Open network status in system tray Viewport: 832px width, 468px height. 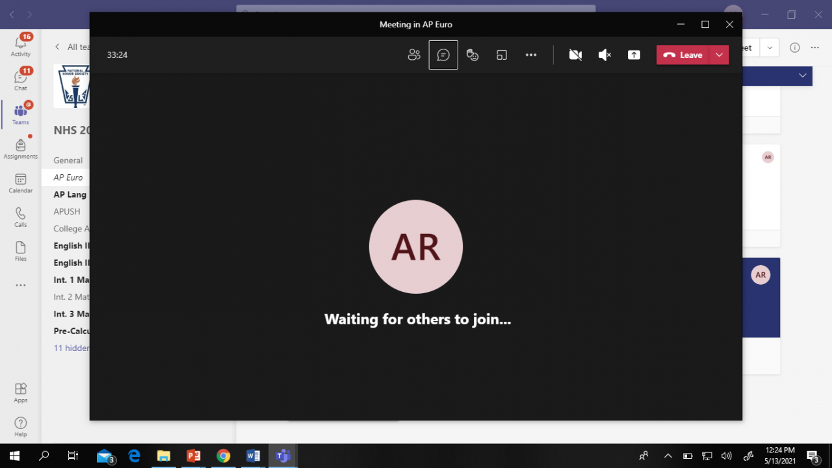(707, 456)
